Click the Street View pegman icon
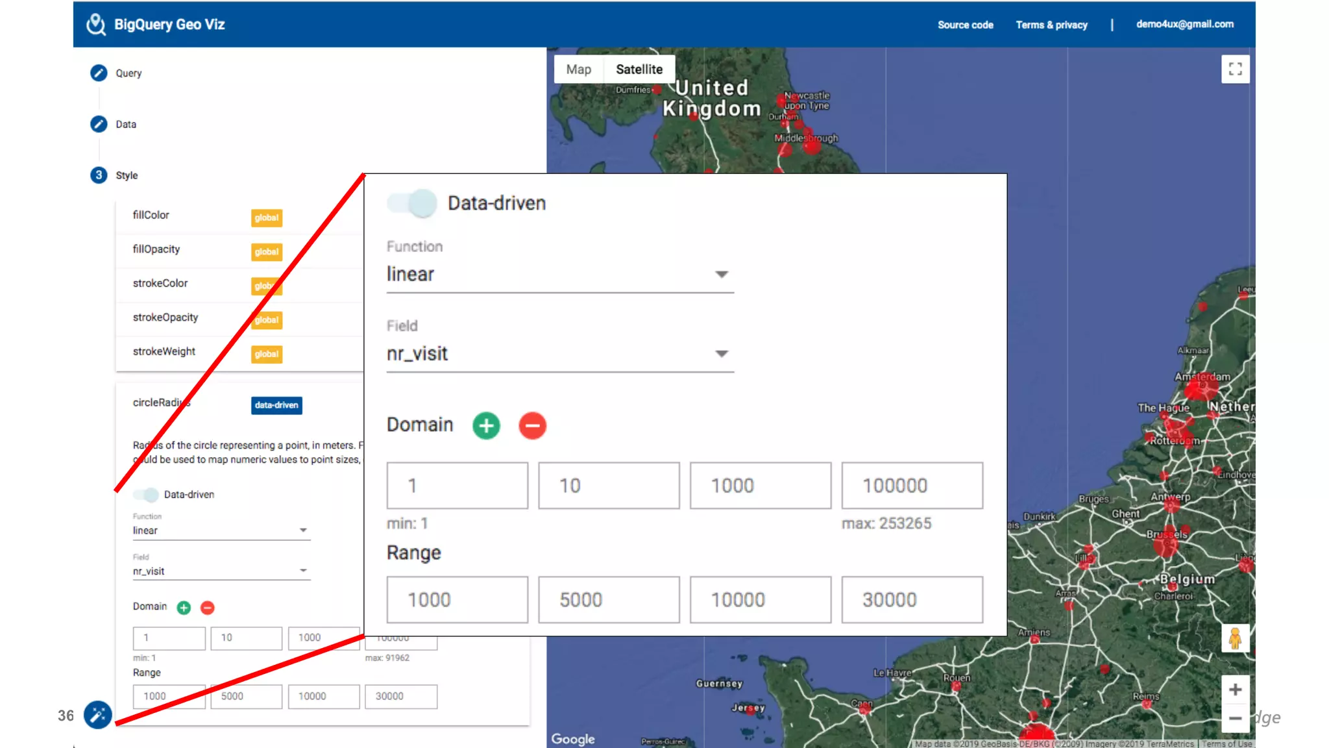Image resolution: width=1329 pixels, height=748 pixels. 1235,638
